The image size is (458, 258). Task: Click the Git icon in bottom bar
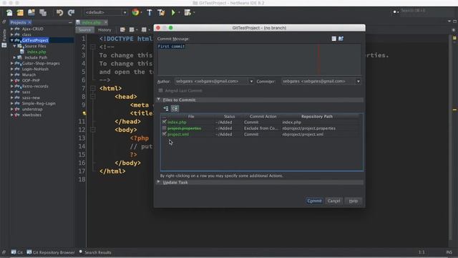click(14, 252)
